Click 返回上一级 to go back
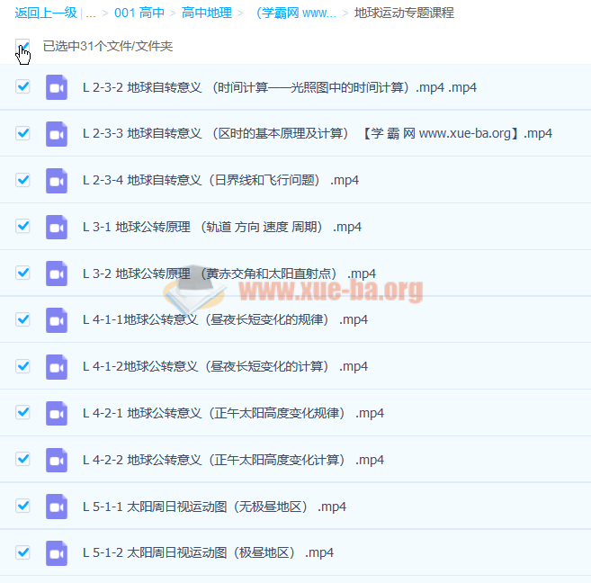 (x=45, y=13)
